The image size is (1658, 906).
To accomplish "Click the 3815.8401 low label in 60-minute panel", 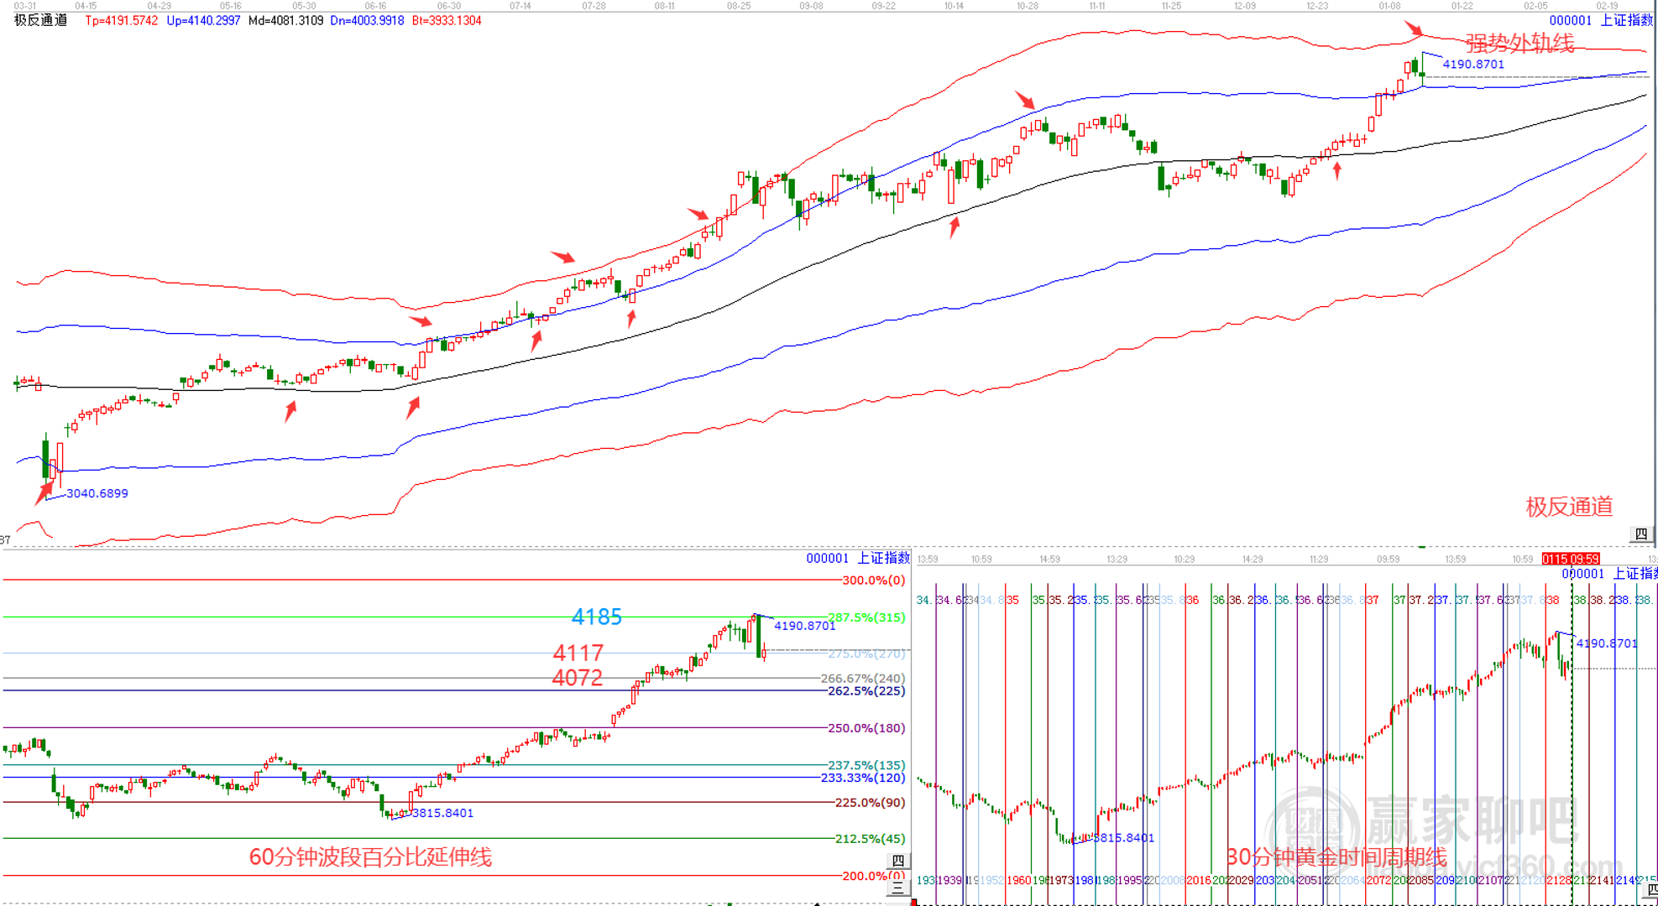I will coord(442,813).
